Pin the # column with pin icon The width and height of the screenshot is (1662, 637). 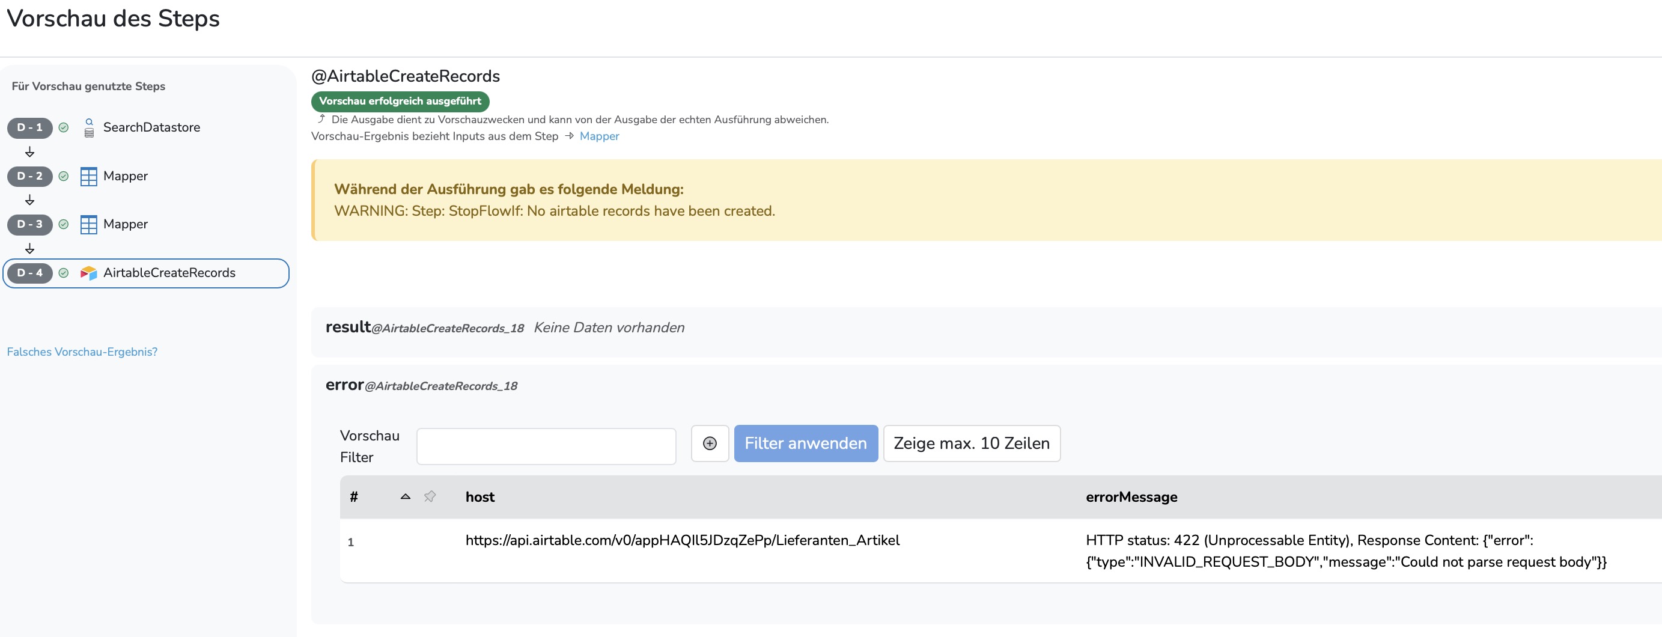(430, 497)
